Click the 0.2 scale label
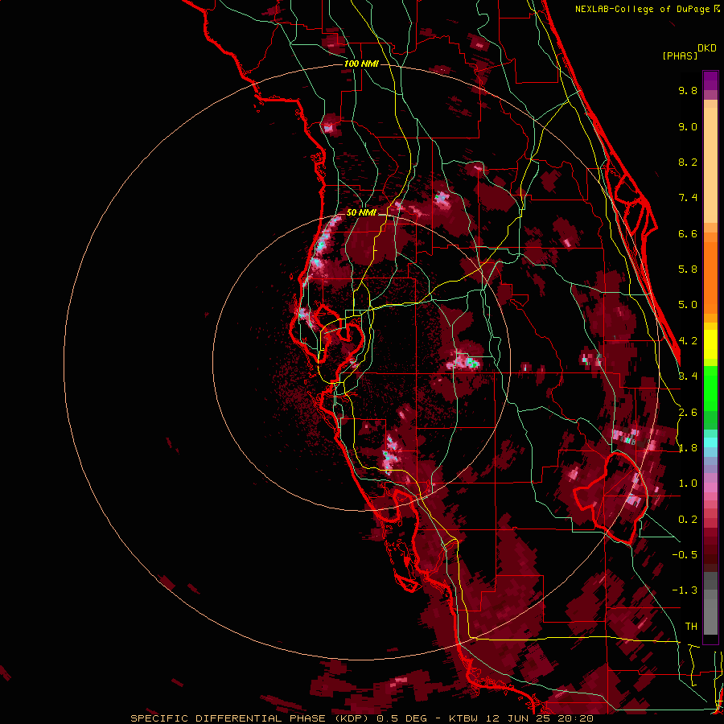The width and height of the screenshot is (724, 724). pyautogui.click(x=688, y=520)
